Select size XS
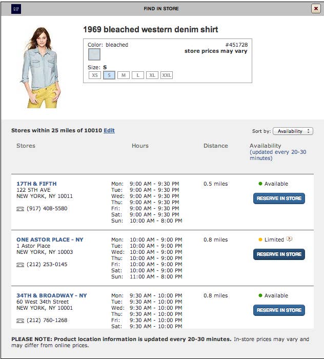 click(94, 75)
